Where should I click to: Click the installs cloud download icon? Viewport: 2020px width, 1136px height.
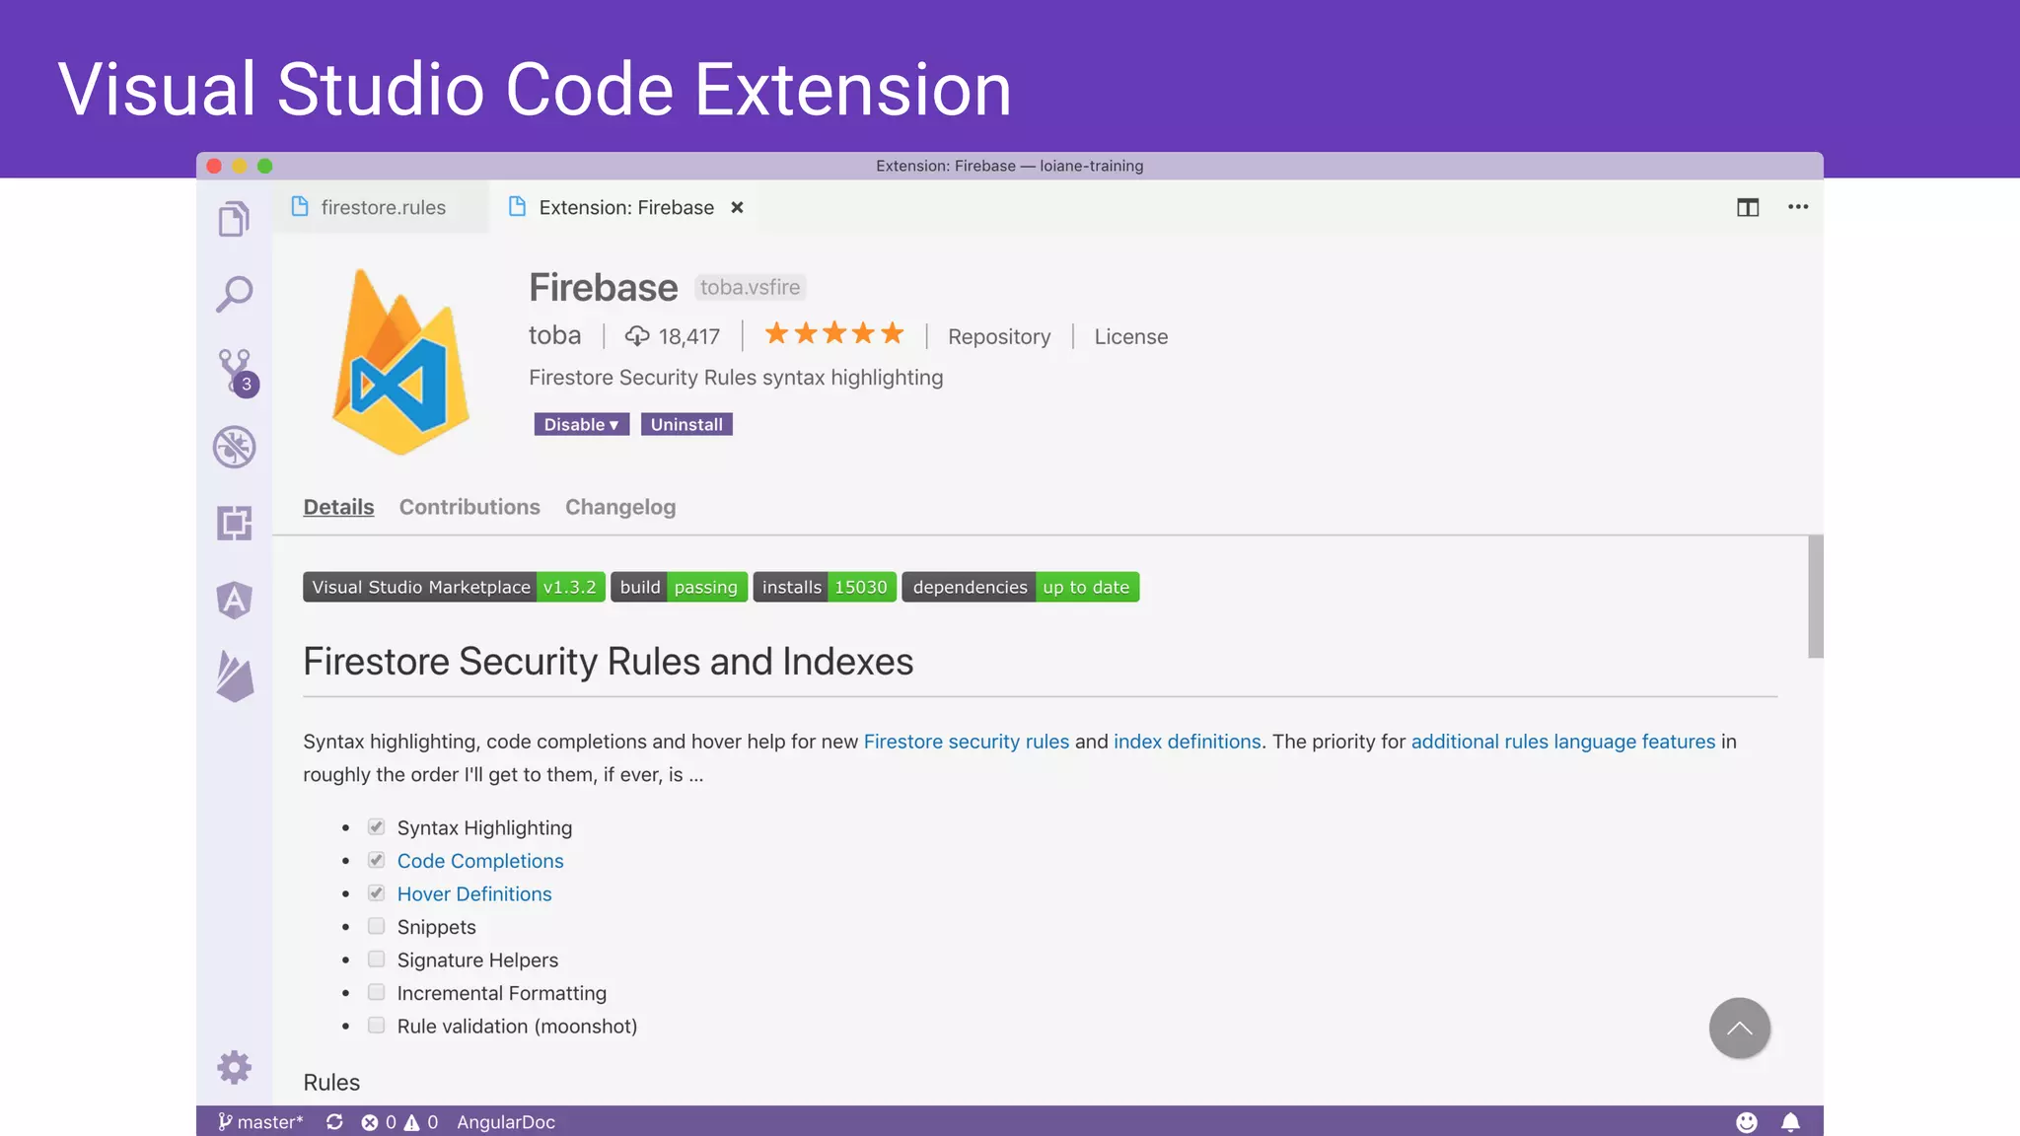637,336
